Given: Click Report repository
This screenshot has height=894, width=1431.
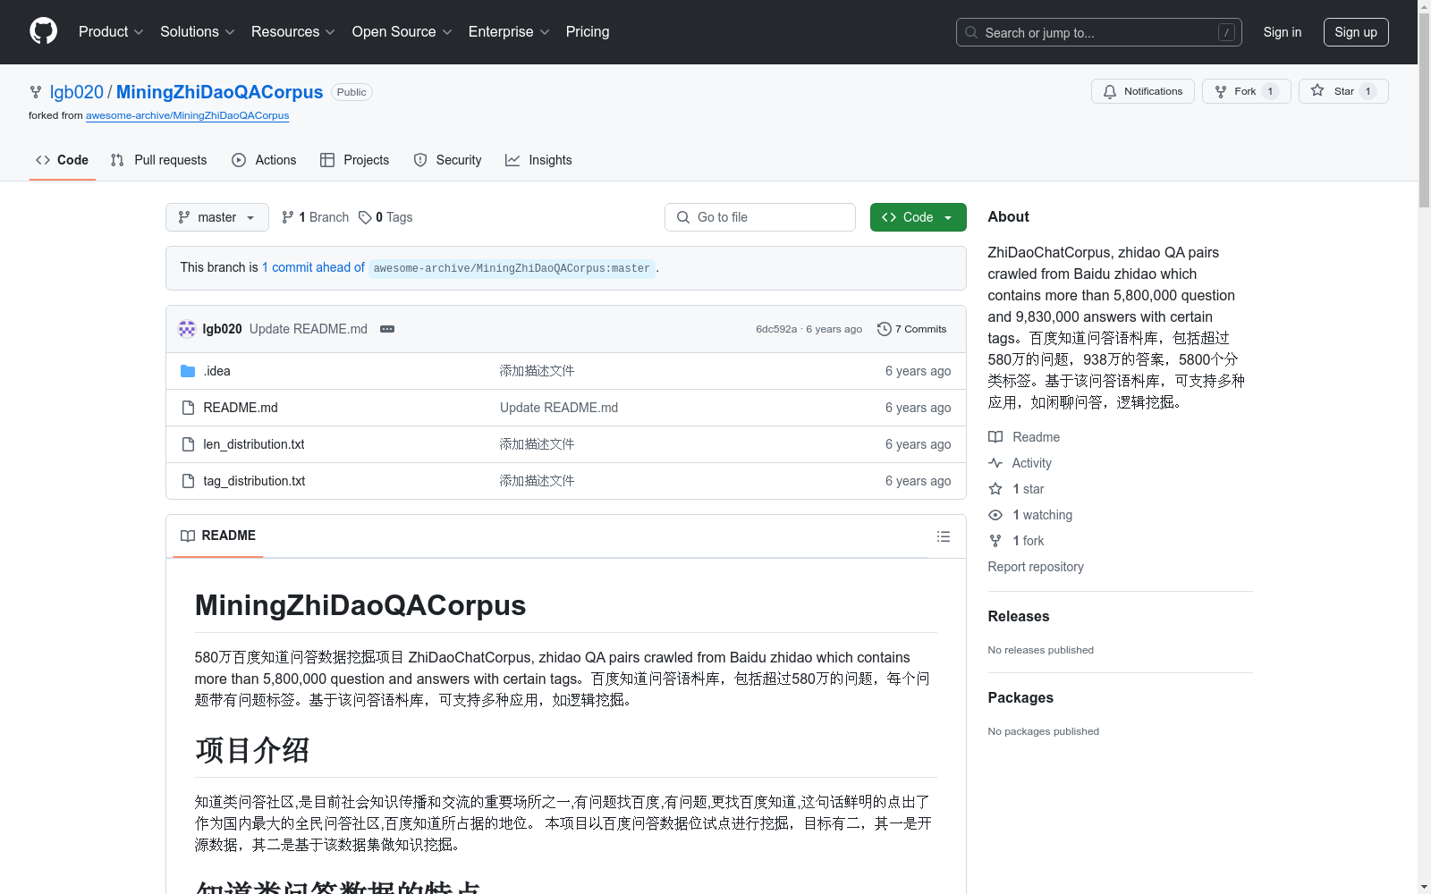Looking at the screenshot, I should 1036,567.
